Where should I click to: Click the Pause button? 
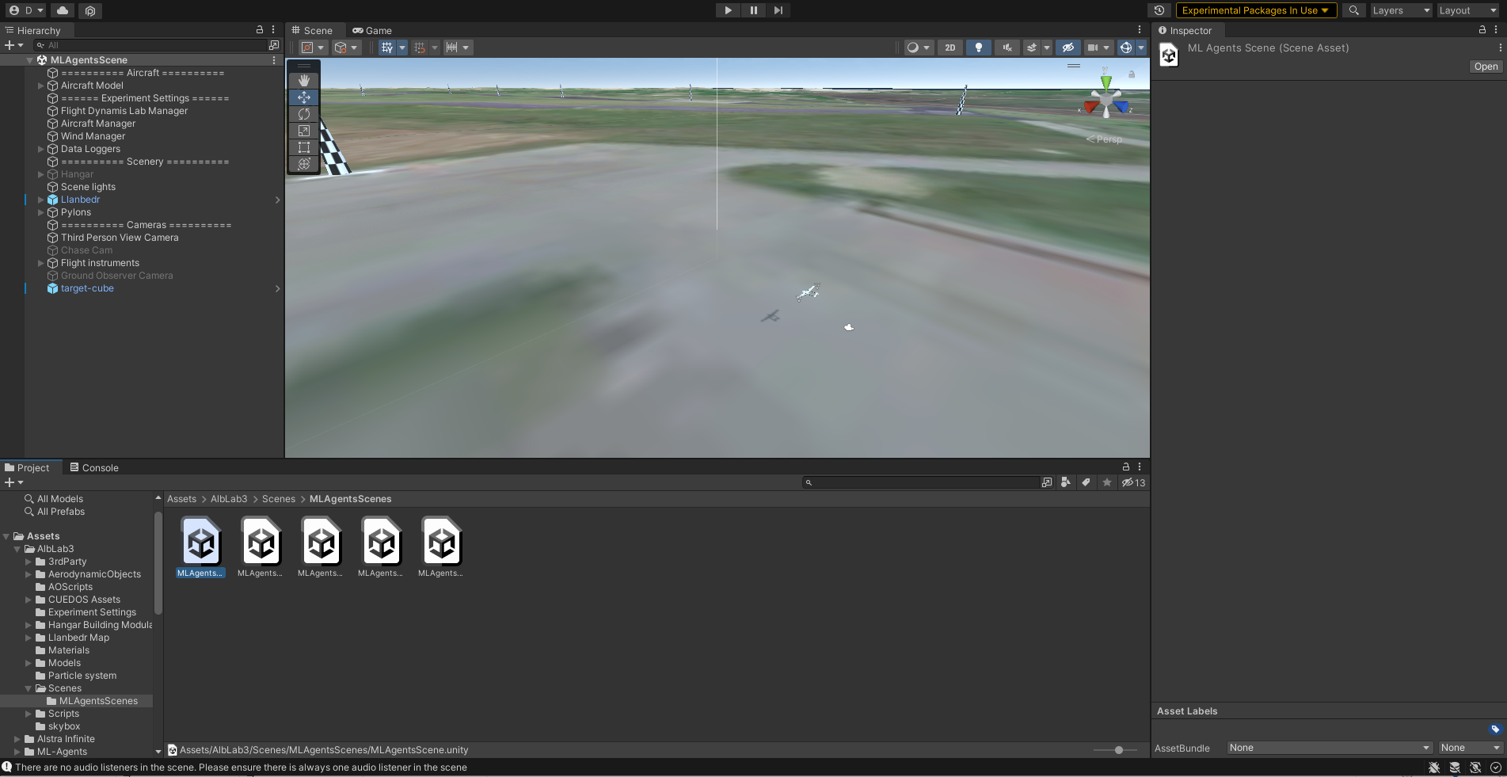pyautogui.click(x=753, y=10)
